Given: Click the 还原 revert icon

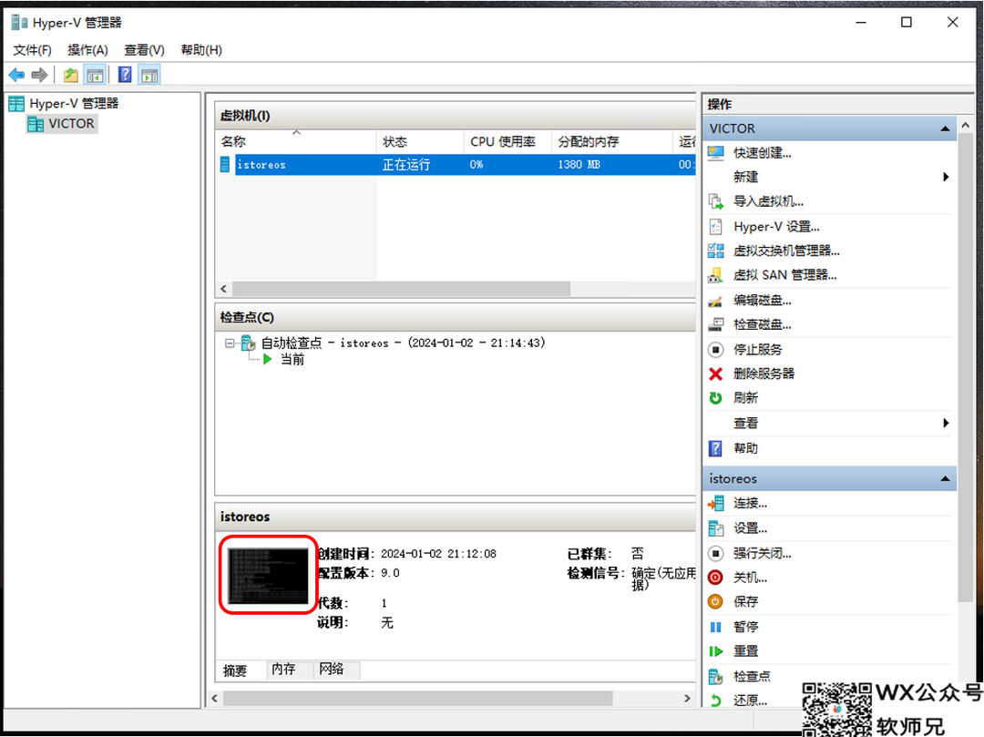Looking at the screenshot, I should pos(715,701).
